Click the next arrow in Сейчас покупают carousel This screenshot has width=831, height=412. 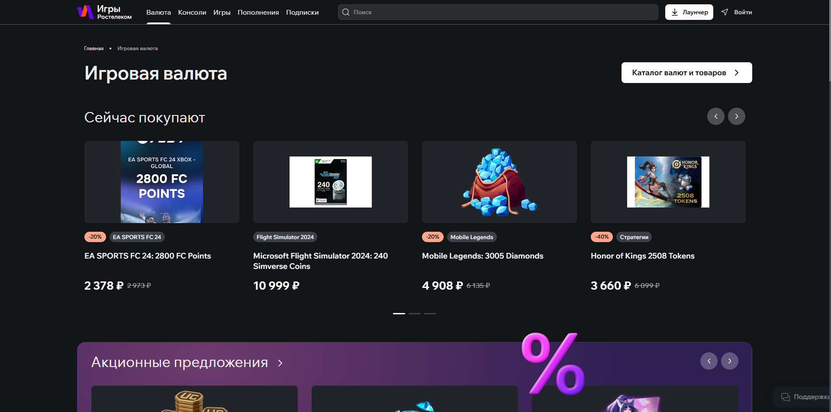(737, 116)
